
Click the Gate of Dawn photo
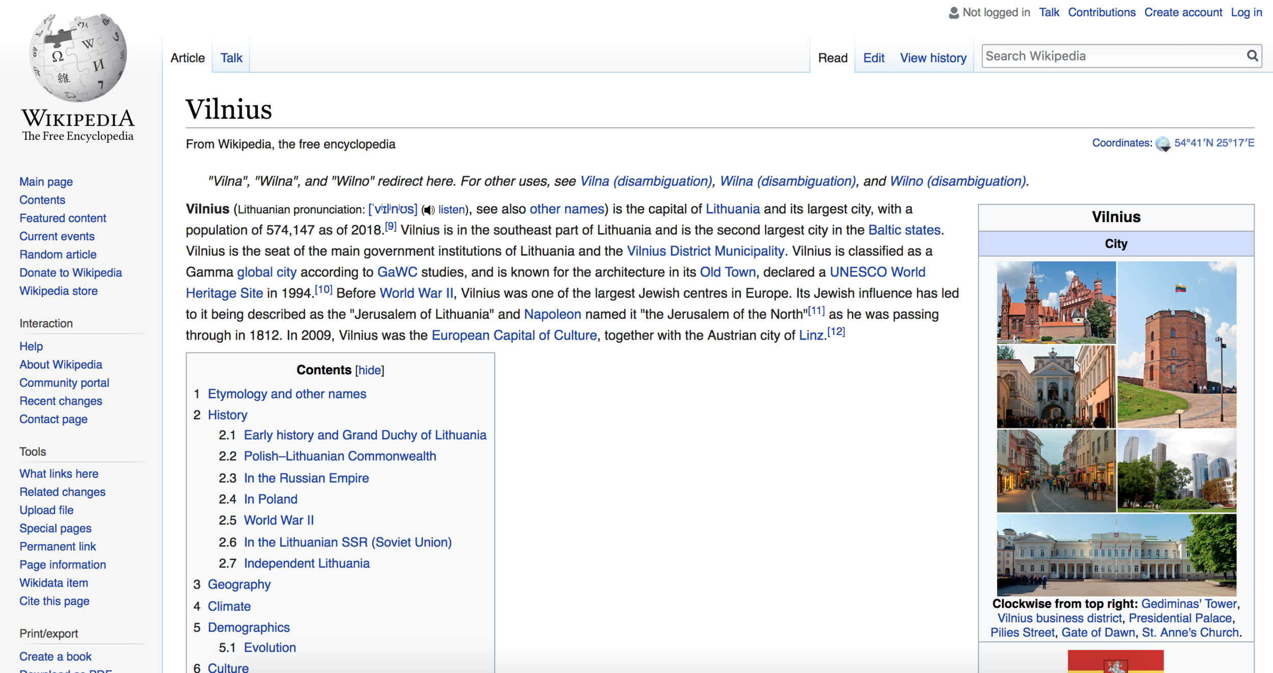1056,387
